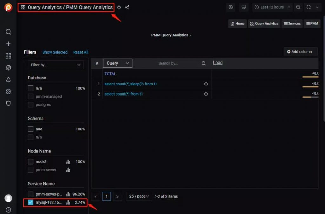
Task: Open the Last 12 hours time picker
Action: pos(272,7)
